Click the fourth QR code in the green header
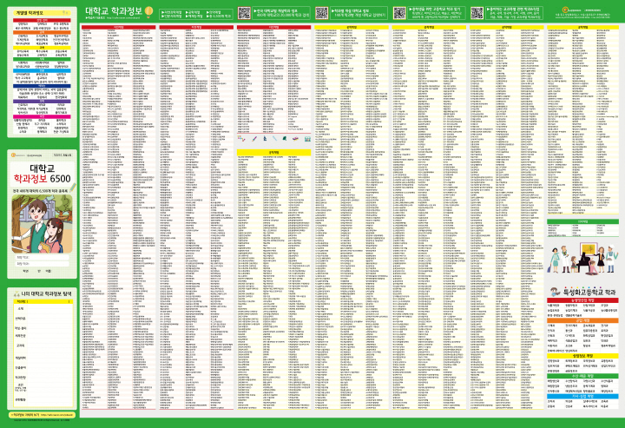The width and height of the screenshot is (625, 428). pos(477,13)
